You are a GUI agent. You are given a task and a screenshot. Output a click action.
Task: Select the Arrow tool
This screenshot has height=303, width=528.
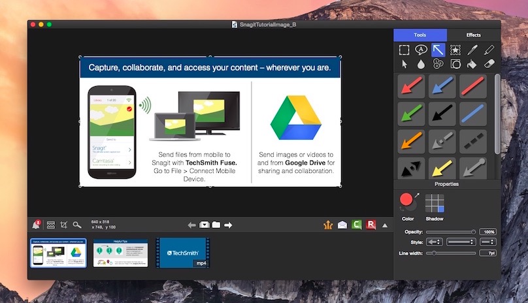[x=438, y=50]
